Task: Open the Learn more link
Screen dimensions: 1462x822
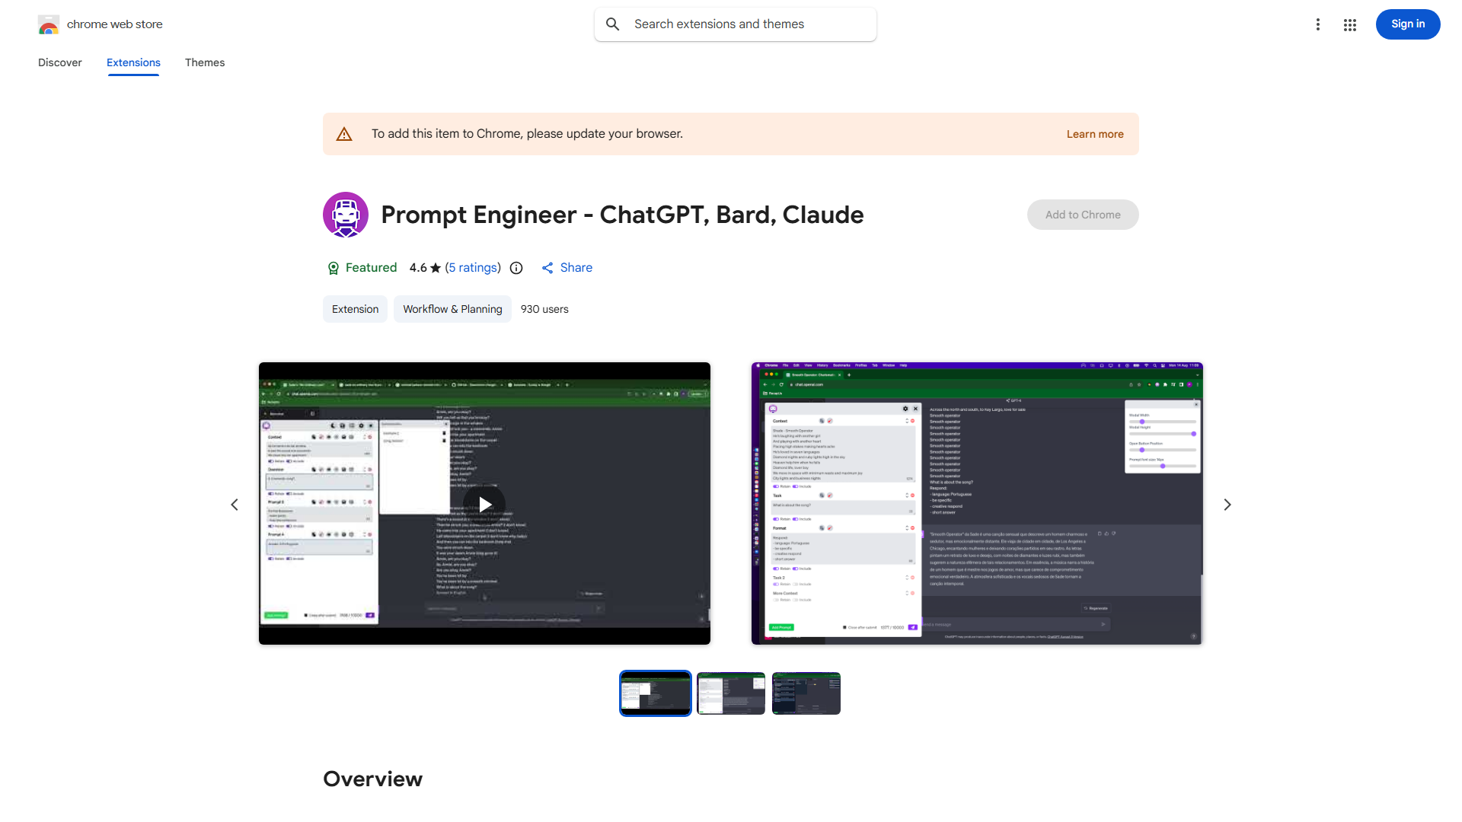Action: (x=1094, y=133)
